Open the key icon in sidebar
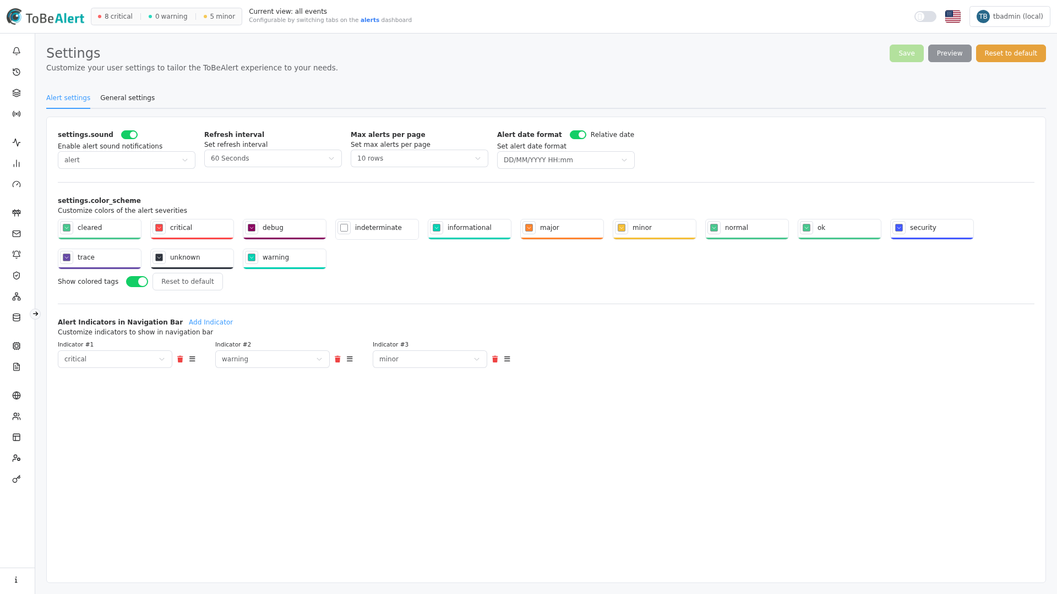Screen dimensions: 1057x594 pyautogui.click(x=17, y=479)
